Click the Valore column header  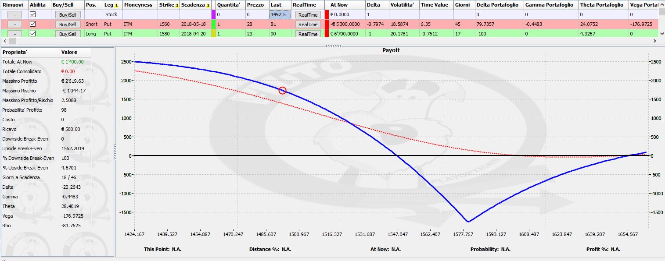point(75,52)
